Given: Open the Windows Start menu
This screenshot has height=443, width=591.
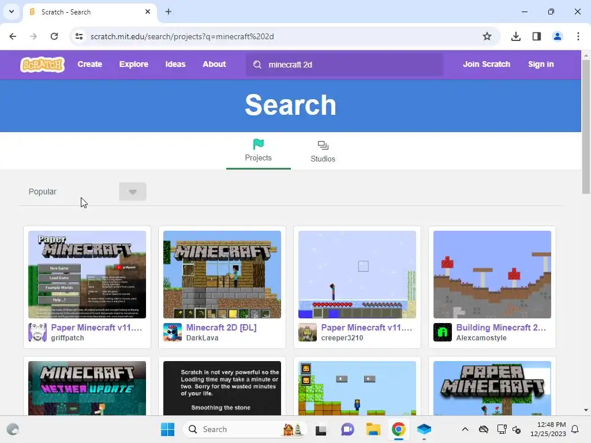Looking at the screenshot, I should pyautogui.click(x=167, y=429).
